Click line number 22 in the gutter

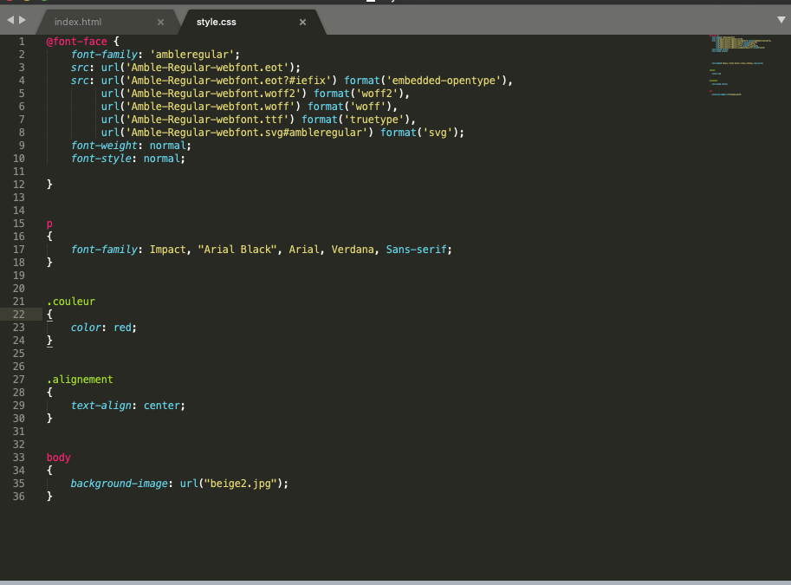pyautogui.click(x=19, y=315)
